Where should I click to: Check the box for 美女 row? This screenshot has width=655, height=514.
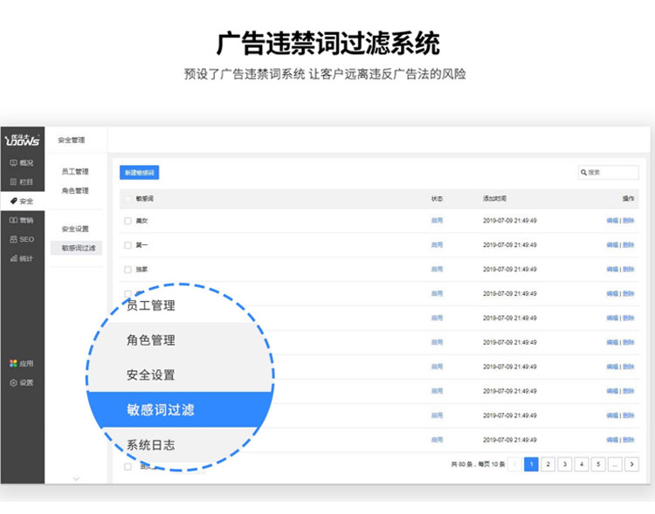click(x=128, y=221)
